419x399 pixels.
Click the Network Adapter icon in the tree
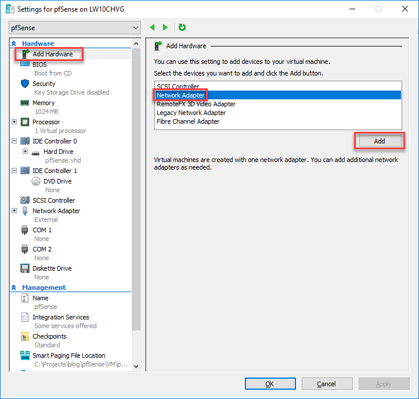[x=25, y=211]
